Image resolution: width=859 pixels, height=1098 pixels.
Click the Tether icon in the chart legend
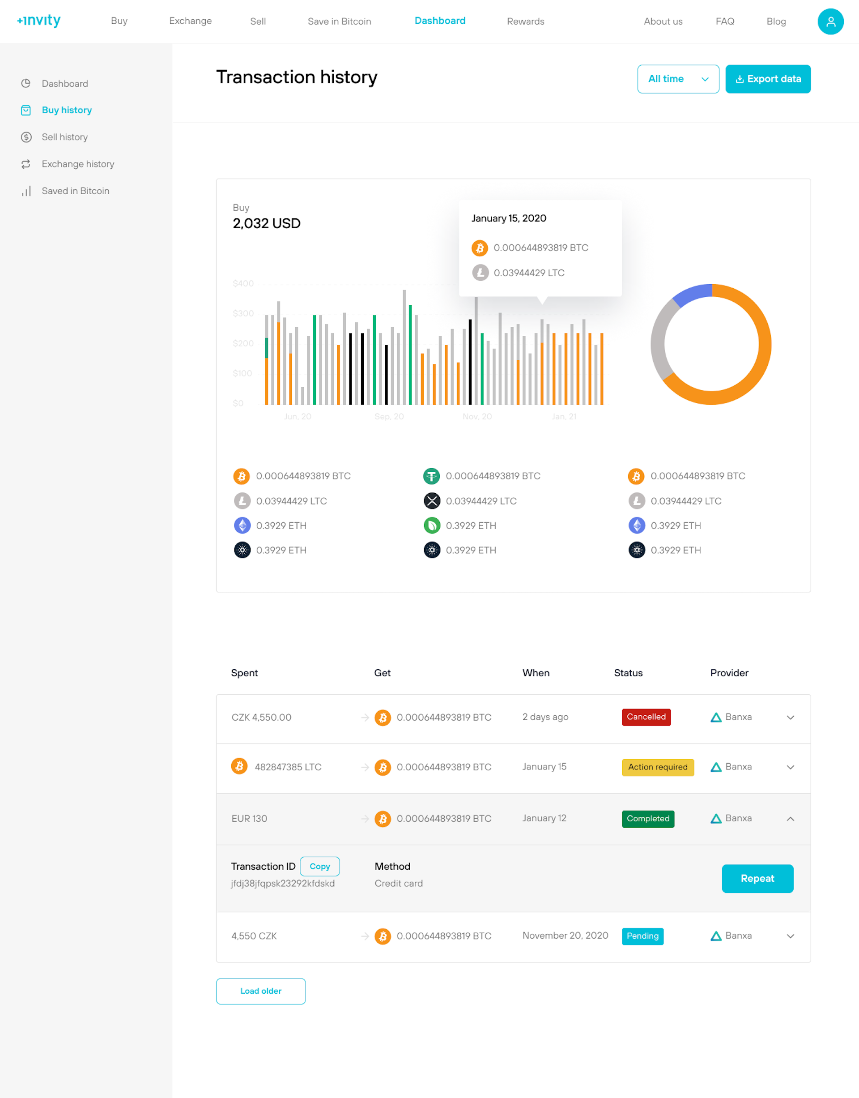431,476
